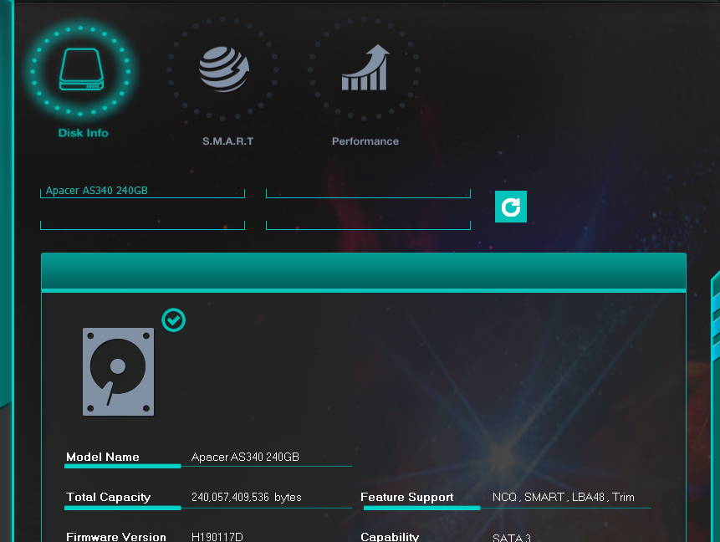Click the Feature Support label
Image resolution: width=720 pixels, height=542 pixels.
coord(407,498)
